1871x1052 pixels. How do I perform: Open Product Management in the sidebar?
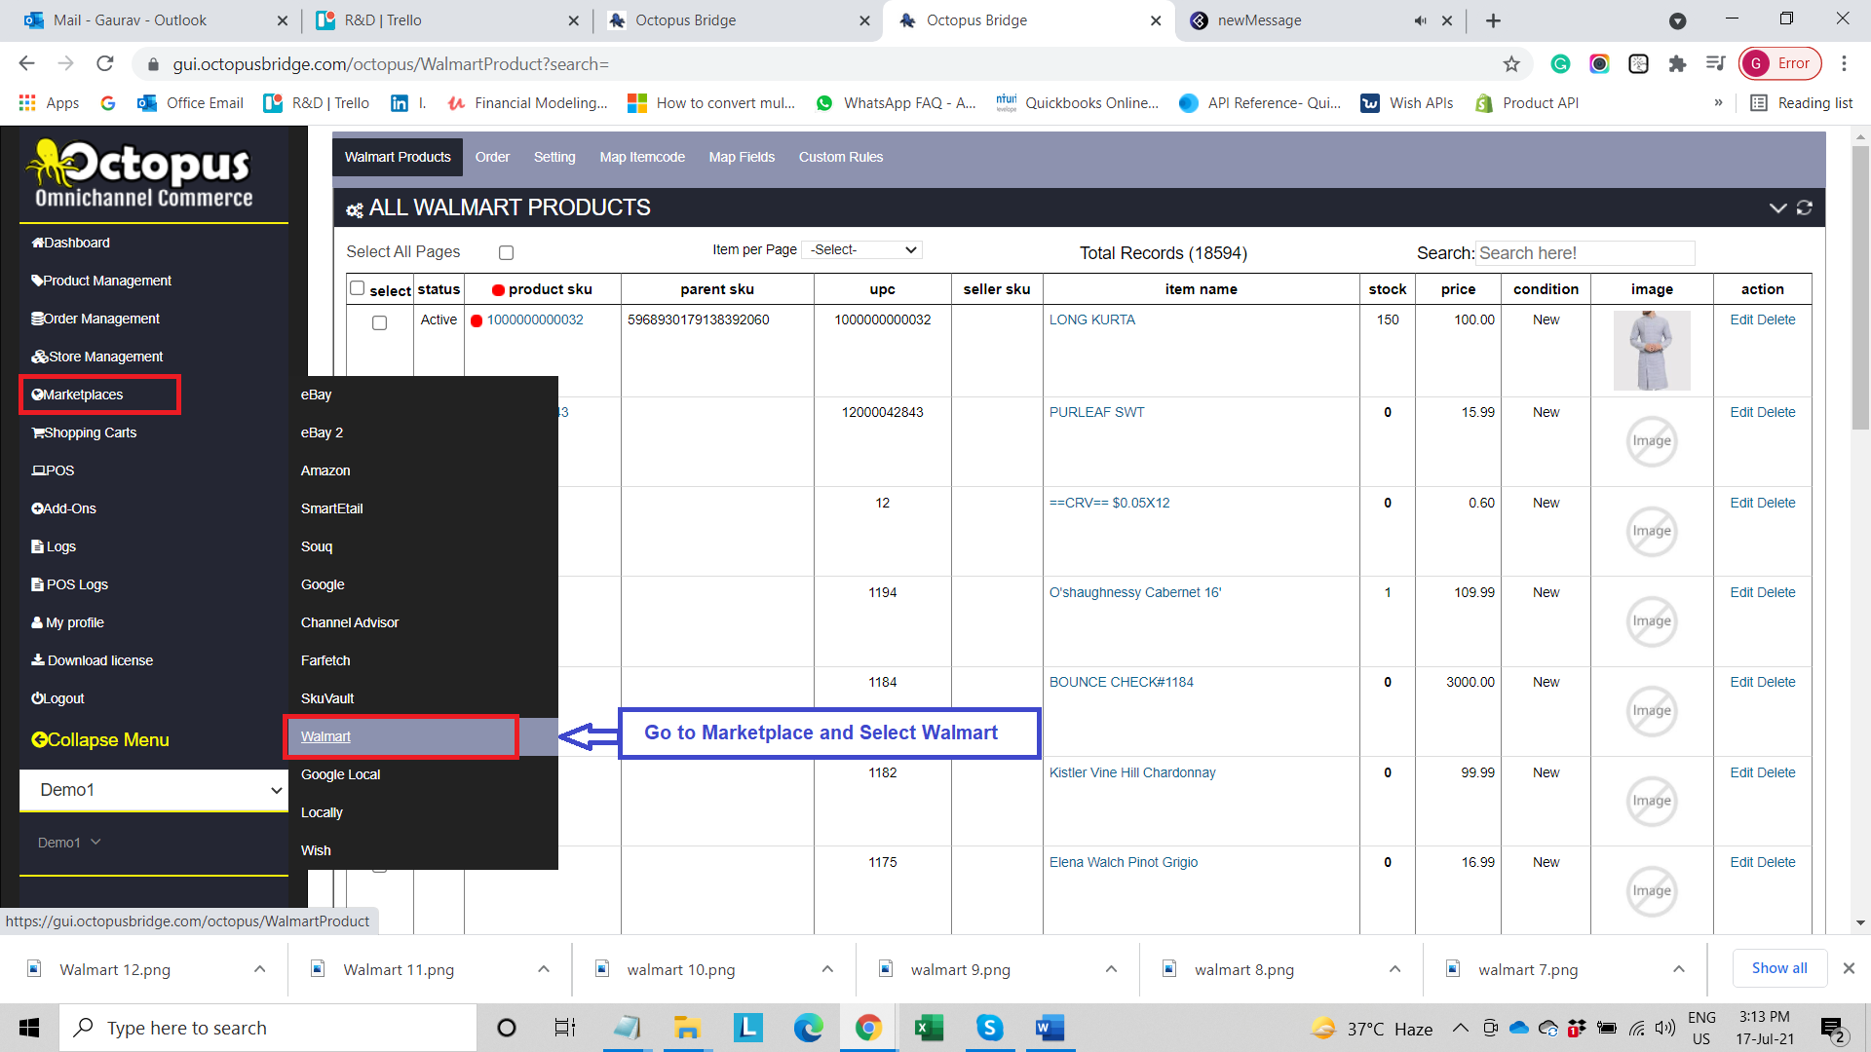click(101, 281)
